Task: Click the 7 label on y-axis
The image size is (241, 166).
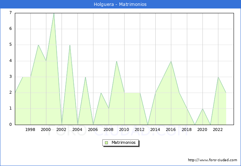Action: point(10,13)
